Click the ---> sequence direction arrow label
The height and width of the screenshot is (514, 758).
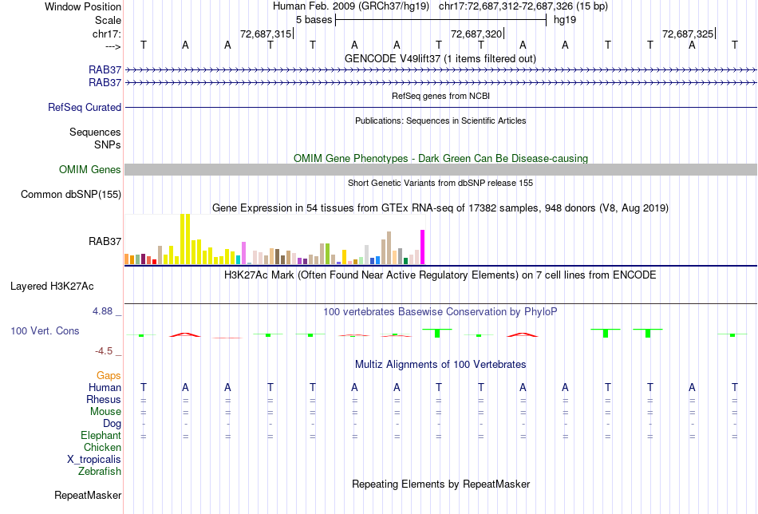(x=113, y=46)
